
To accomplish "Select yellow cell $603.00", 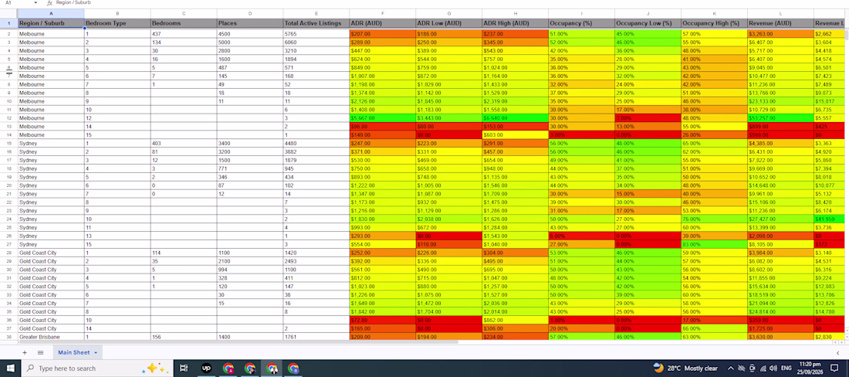I will point(515,135).
